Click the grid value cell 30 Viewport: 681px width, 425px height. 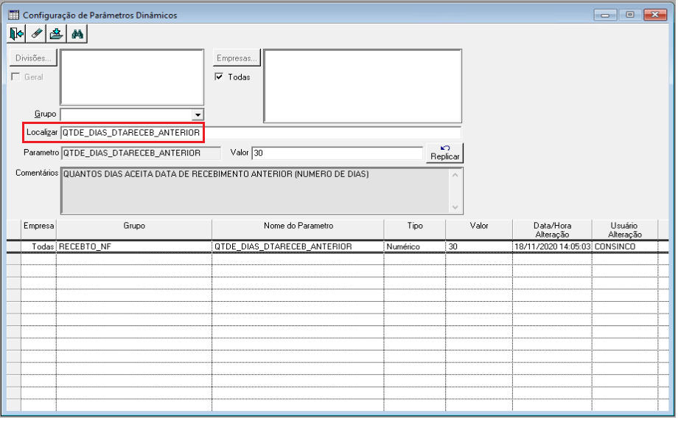[479, 247]
